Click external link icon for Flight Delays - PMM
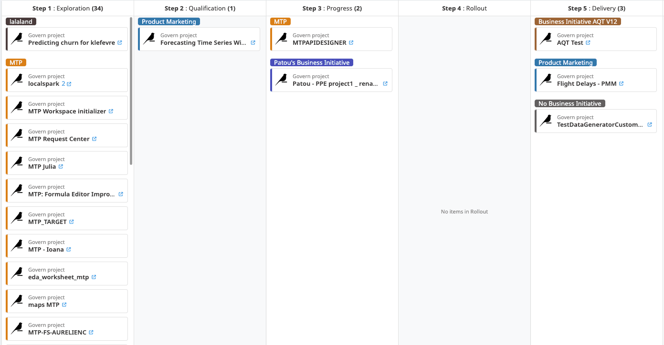Viewport: 664px width, 345px height. pos(622,84)
